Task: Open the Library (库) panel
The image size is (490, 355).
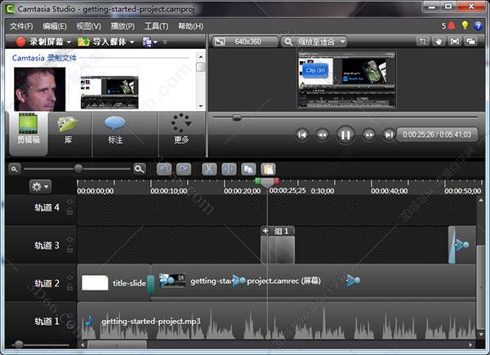Action: point(69,129)
